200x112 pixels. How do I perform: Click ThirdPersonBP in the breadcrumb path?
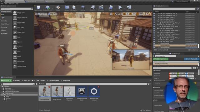click(54, 80)
